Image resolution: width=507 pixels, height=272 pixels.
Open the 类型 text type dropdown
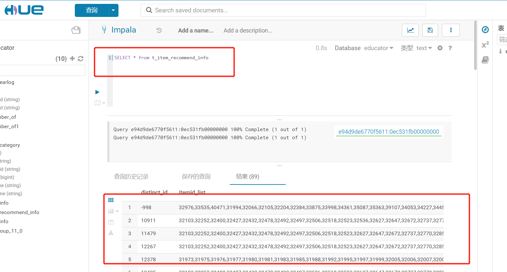point(424,48)
